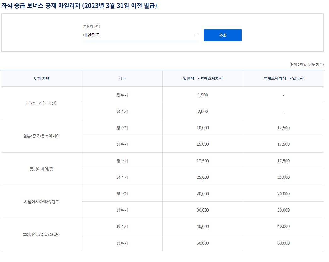
Task: Select the 대한민국 (국내선) destination row
Action: coord(41,103)
